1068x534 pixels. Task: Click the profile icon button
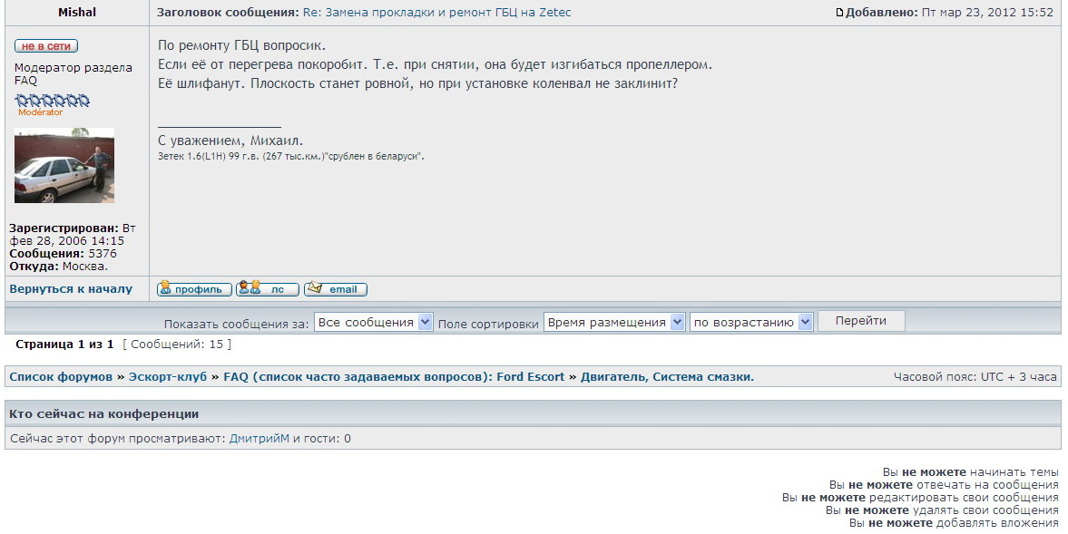pyautogui.click(x=194, y=289)
